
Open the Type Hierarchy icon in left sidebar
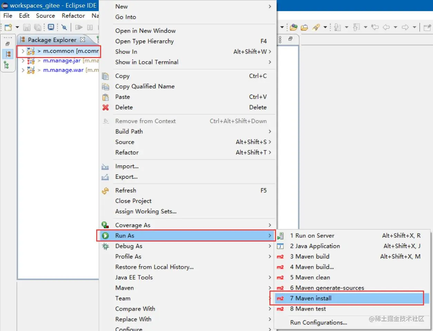point(7,65)
